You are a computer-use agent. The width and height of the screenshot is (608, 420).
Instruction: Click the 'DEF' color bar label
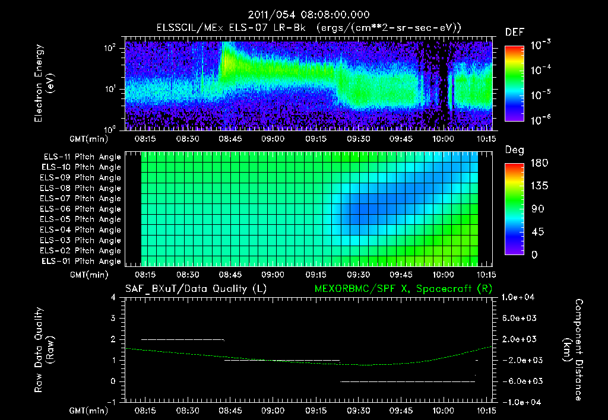point(515,33)
